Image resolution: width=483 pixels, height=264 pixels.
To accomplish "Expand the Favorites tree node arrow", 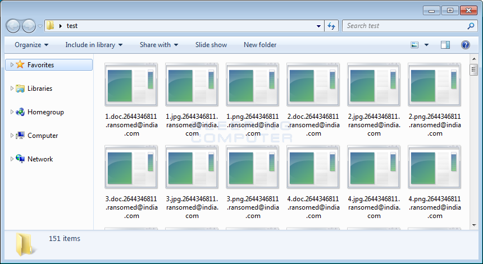I will [x=12, y=65].
